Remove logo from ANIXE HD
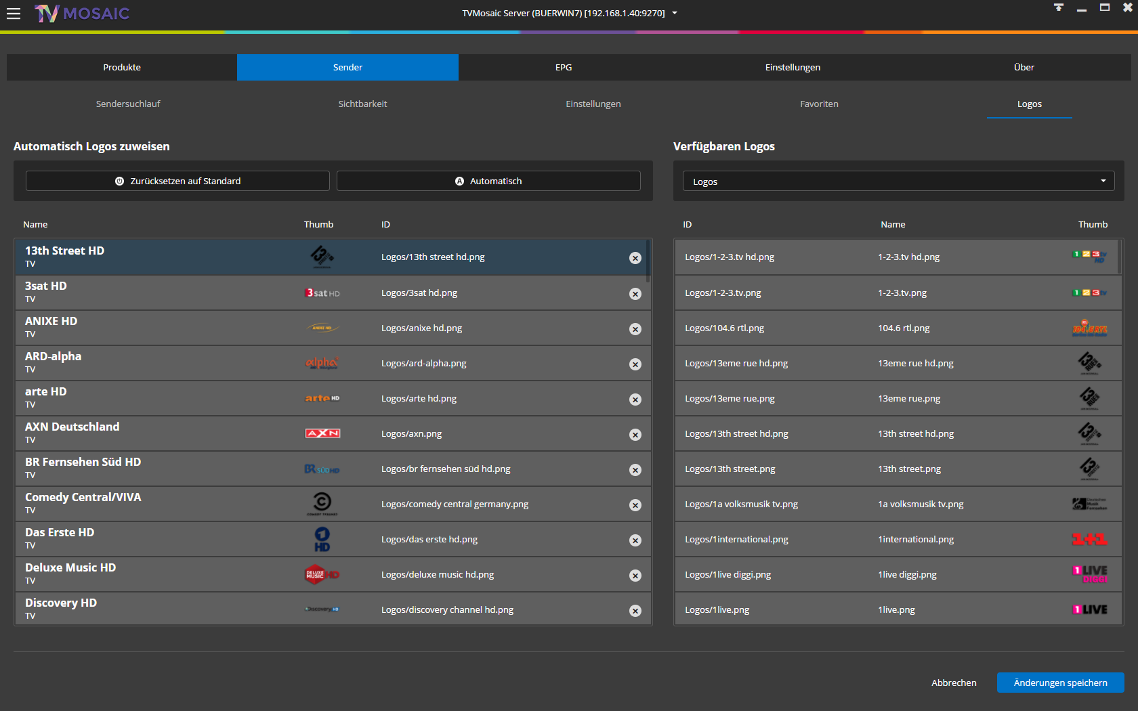Viewport: 1138px width, 711px height. tap(635, 329)
